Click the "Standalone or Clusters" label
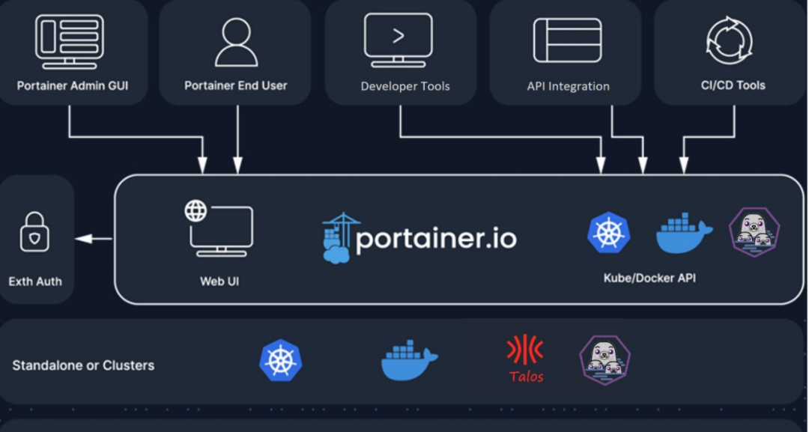 pyautogui.click(x=83, y=365)
